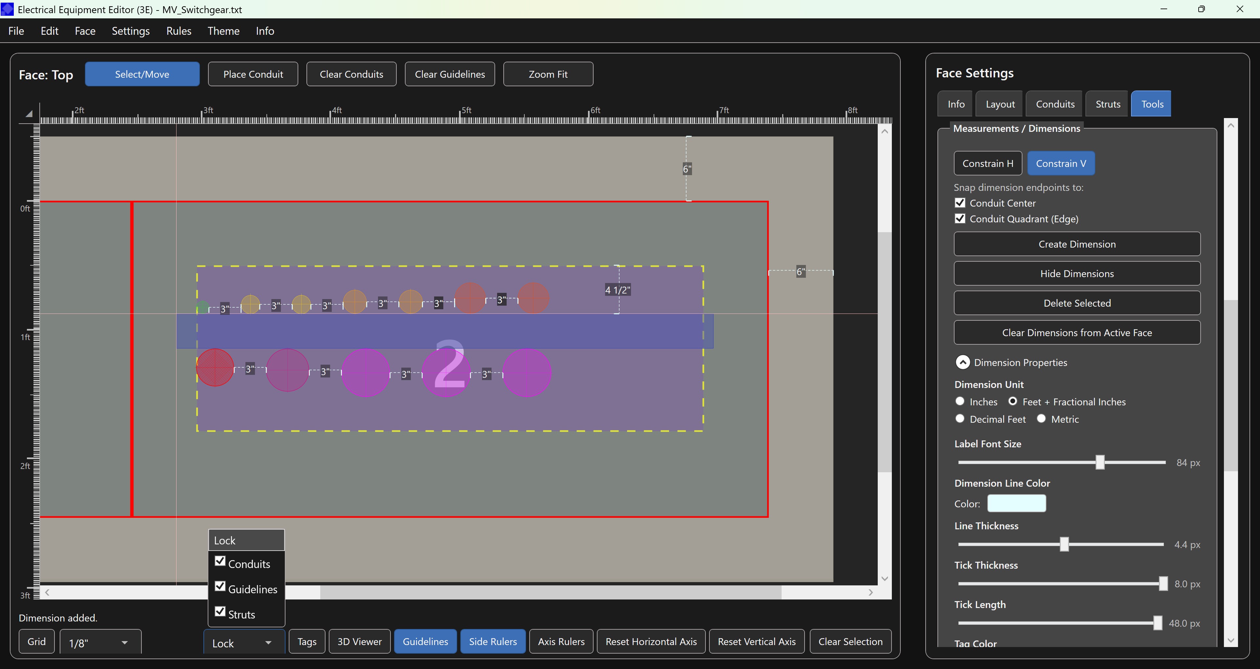This screenshot has width=1260, height=669.
Task: Click canvas vertical scrollbar up arrow
Action: [x=884, y=132]
